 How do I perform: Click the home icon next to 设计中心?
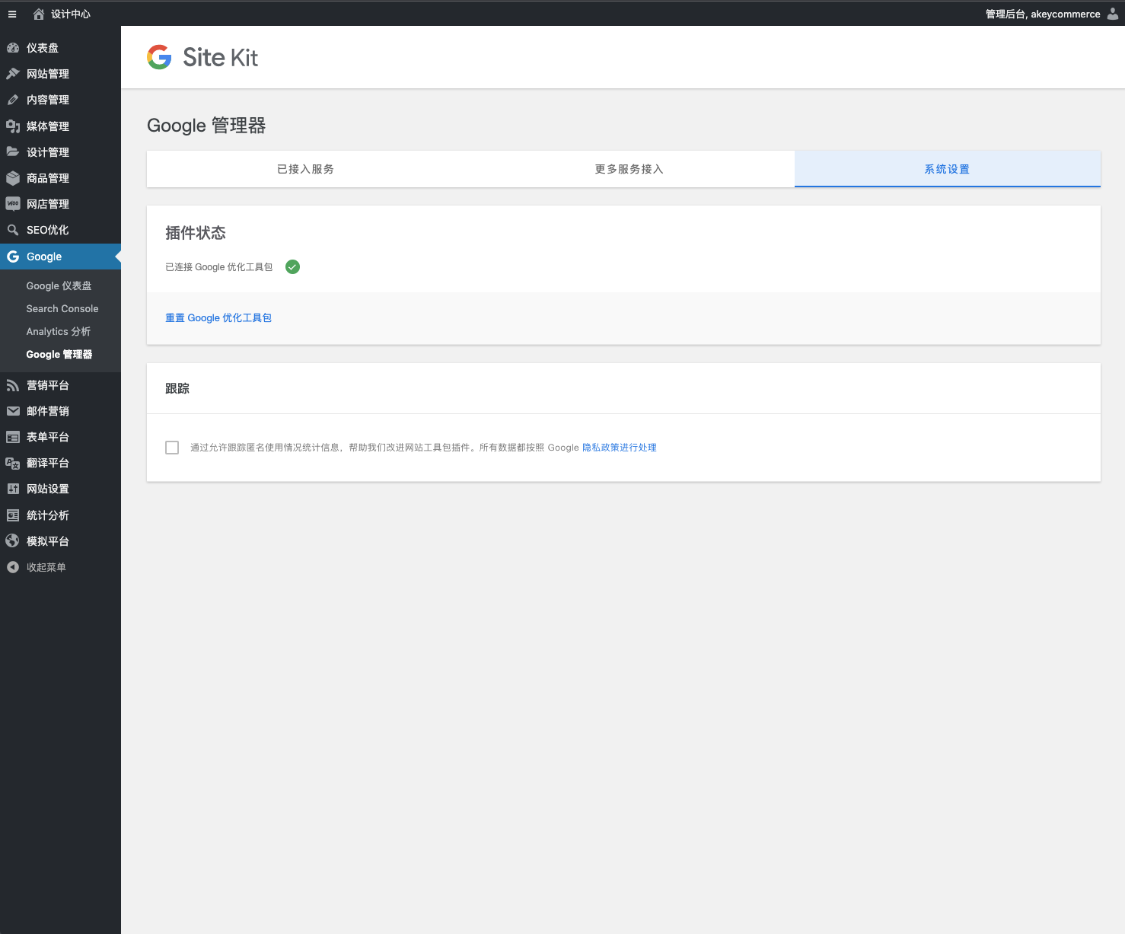coord(39,14)
